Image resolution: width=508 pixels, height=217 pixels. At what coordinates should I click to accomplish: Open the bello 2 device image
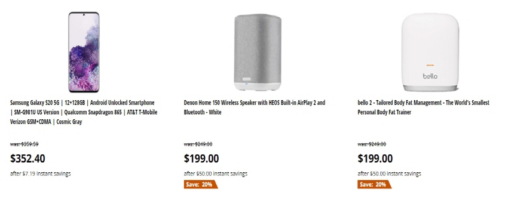pyautogui.click(x=430, y=52)
